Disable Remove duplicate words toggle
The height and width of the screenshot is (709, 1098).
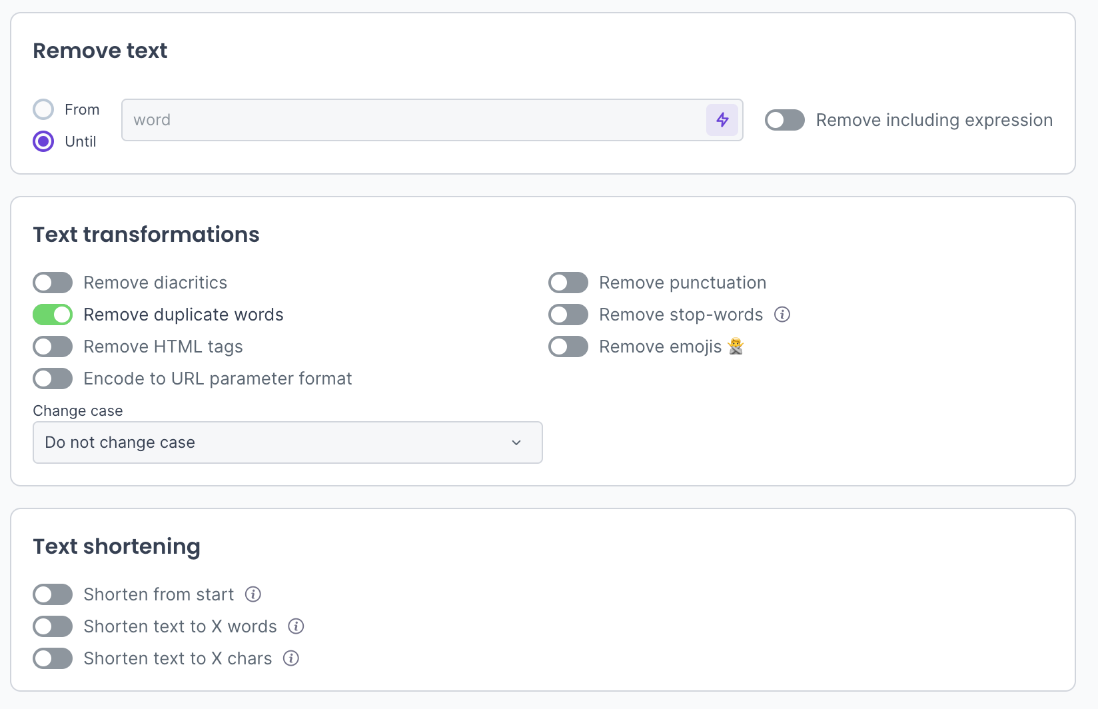(53, 315)
